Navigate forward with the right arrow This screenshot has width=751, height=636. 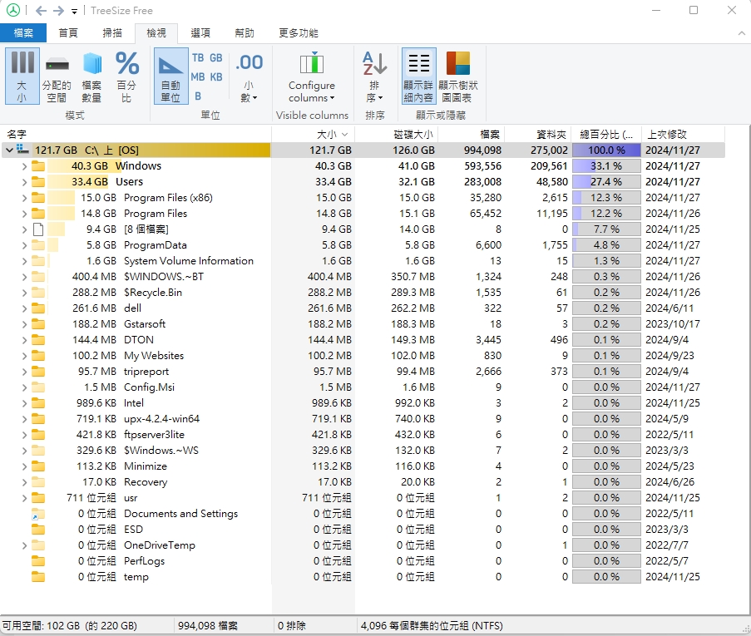coord(58,11)
